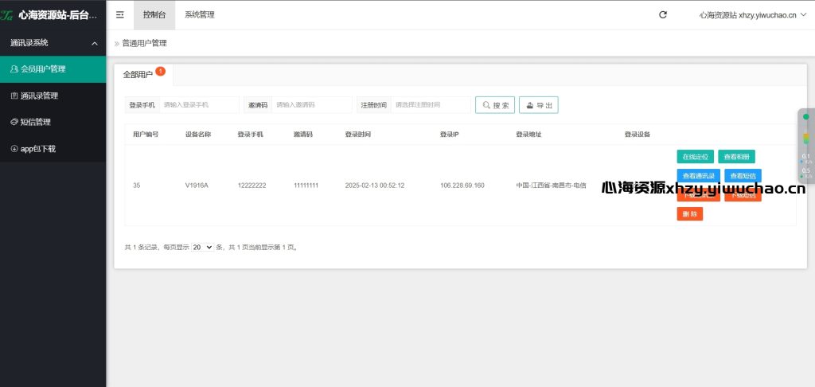Toggle the sidebar collapse hamburger icon
Screen dimensions: 815x387
tap(120, 15)
